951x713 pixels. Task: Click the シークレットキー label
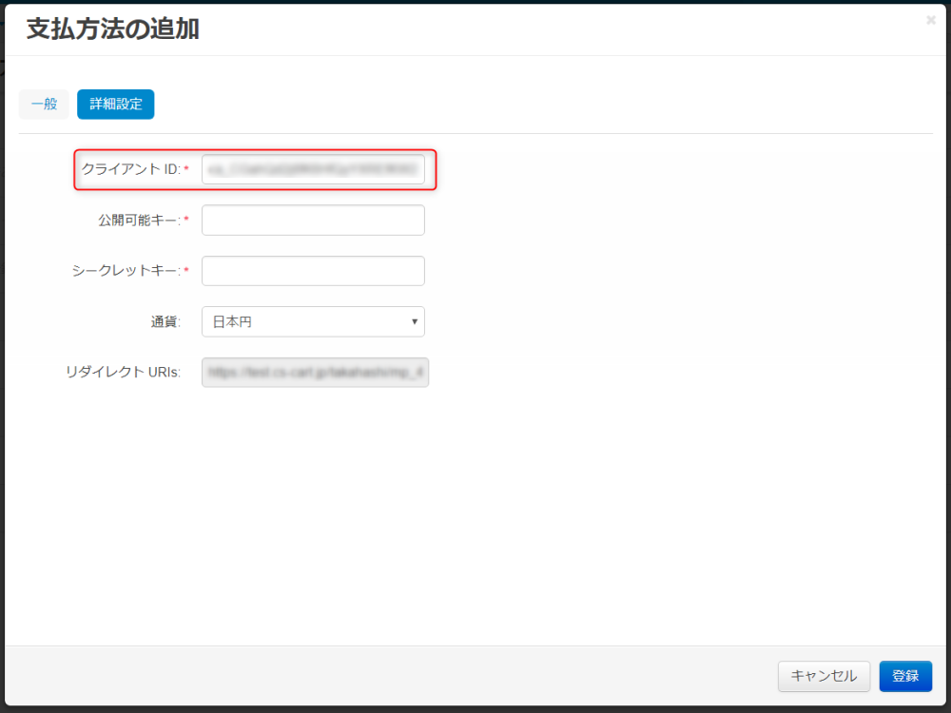tap(126, 271)
